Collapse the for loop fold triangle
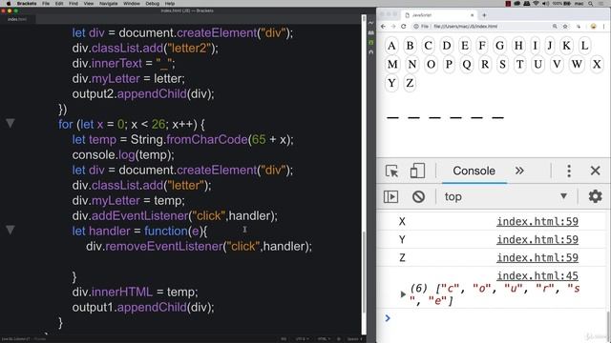The height and width of the screenshot is (343, 611). point(11,124)
